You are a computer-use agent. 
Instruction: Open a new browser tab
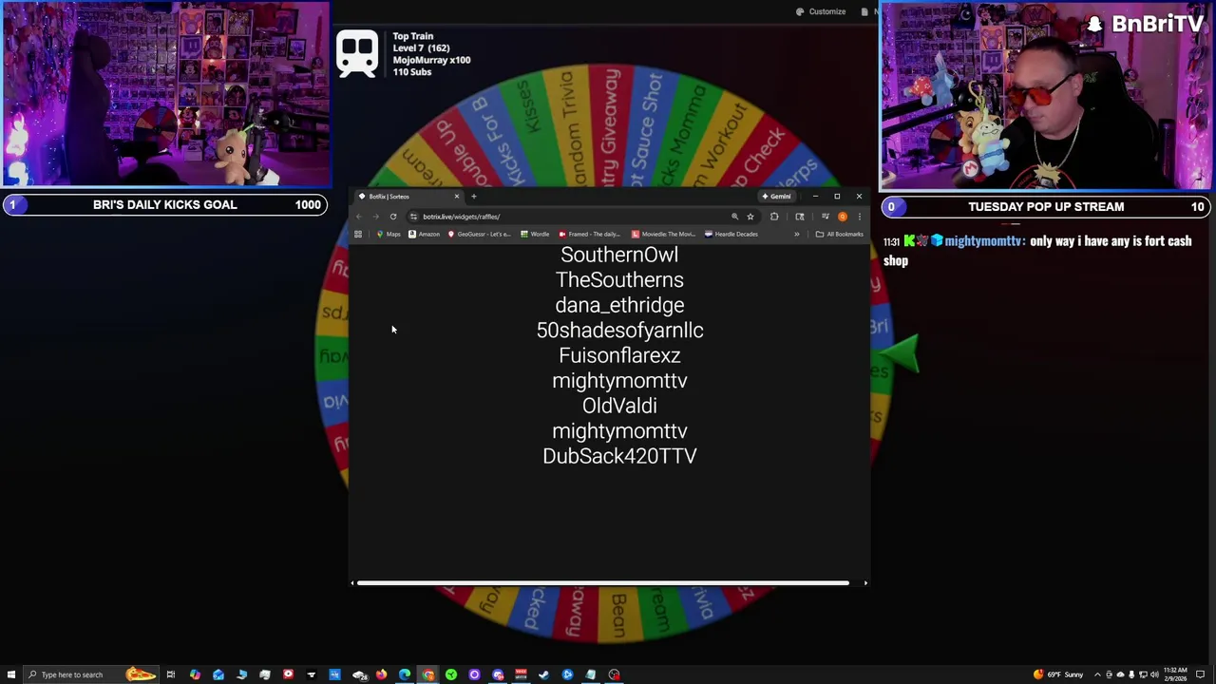coord(474,197)
